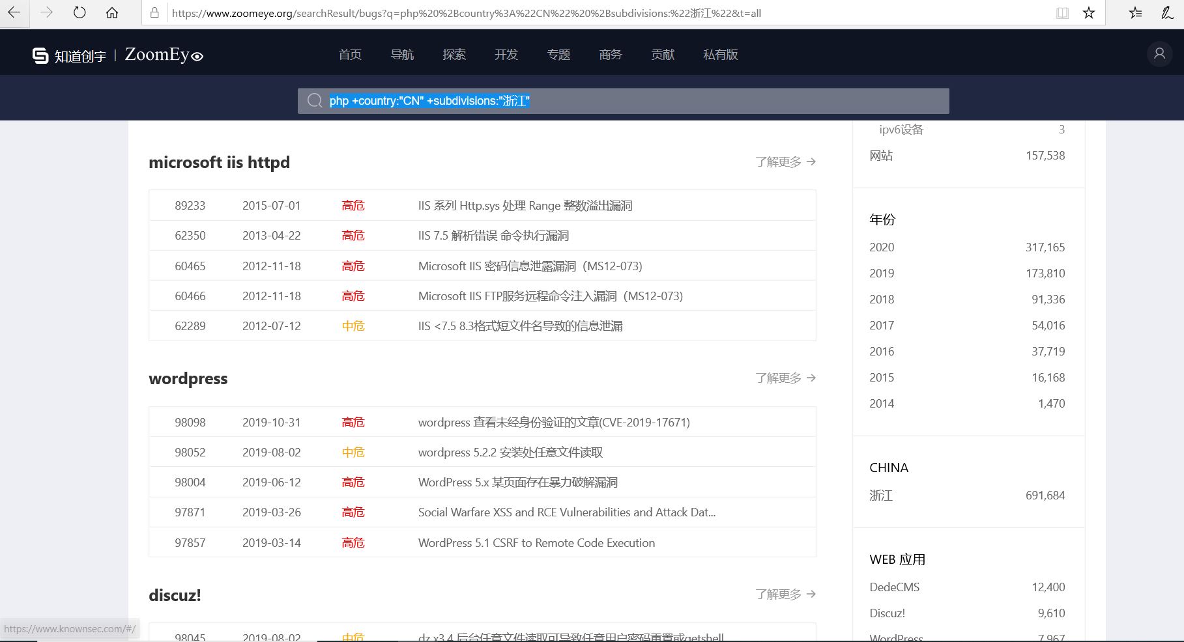Open the favorites list icon

pyautogui.click(x=1136, y=12)
